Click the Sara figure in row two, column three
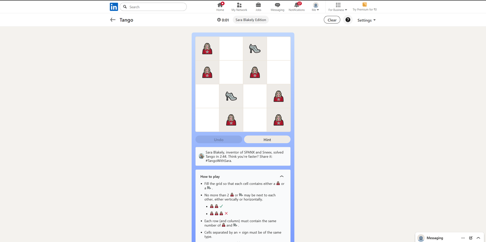Image resolution: width=486 pixels, height=242 pixels. coord(255,72)
